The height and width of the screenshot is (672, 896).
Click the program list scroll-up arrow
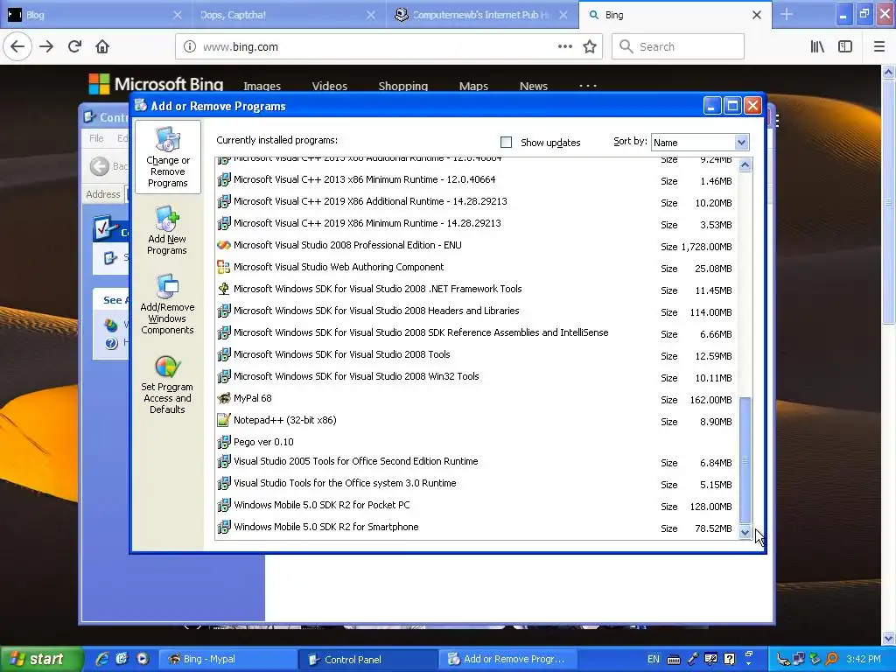pyautogui.click(x=745, y=165)
